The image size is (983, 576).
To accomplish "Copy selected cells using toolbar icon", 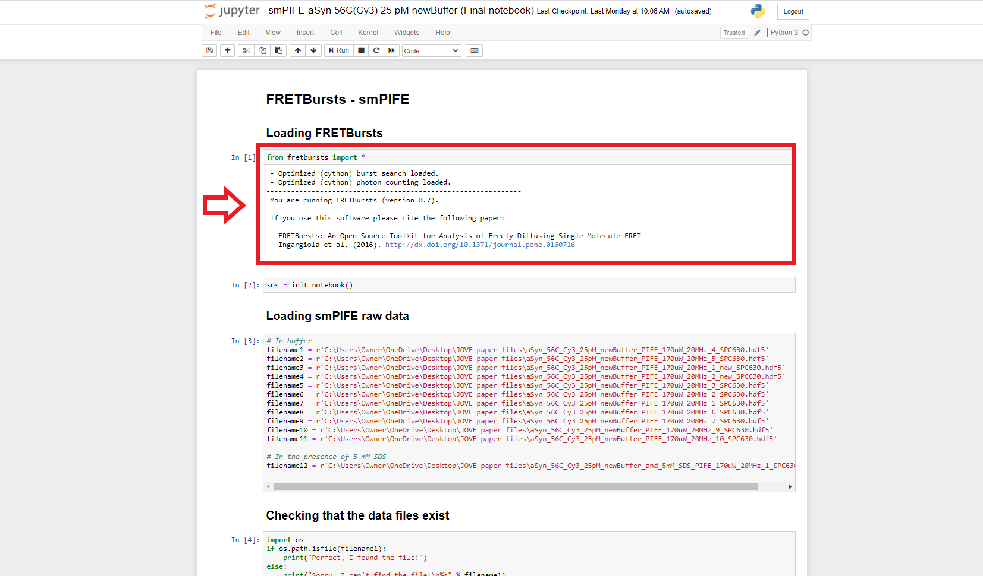I will (262, 50).
